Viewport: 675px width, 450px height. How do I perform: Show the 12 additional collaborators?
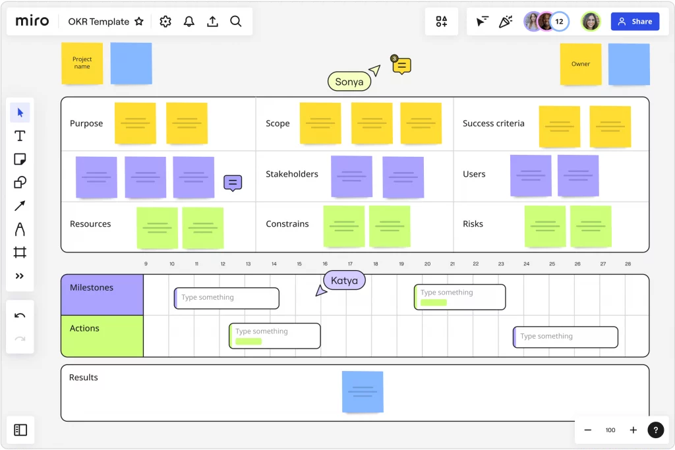tap(560, 22)
